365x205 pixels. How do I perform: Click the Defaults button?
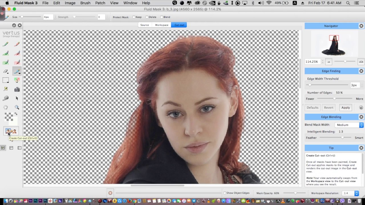tap(313, 108)
